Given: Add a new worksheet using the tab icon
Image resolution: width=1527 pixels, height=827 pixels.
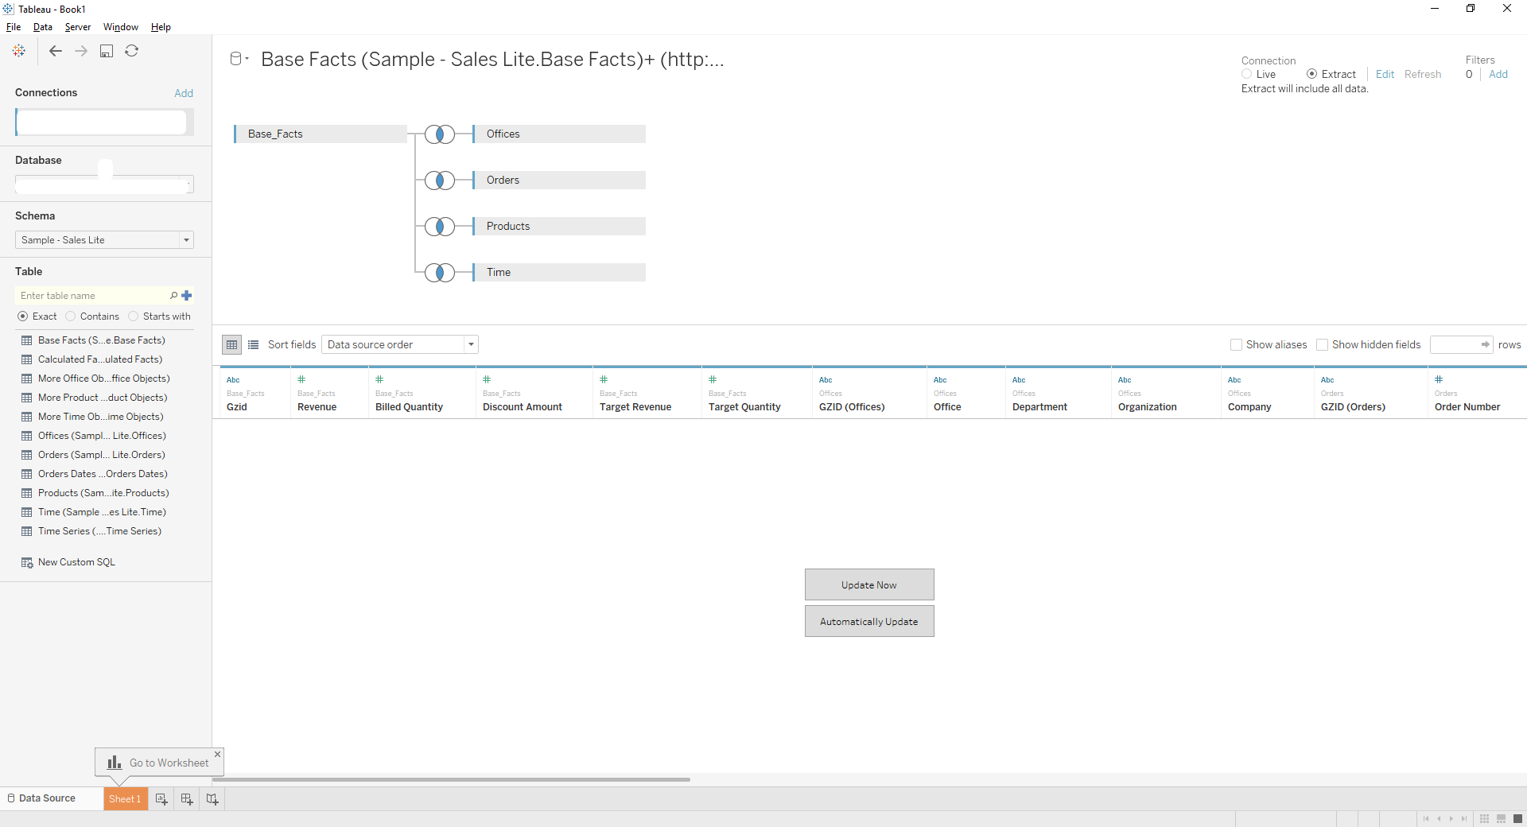Looking at the screenshot, I should point(161,799).
